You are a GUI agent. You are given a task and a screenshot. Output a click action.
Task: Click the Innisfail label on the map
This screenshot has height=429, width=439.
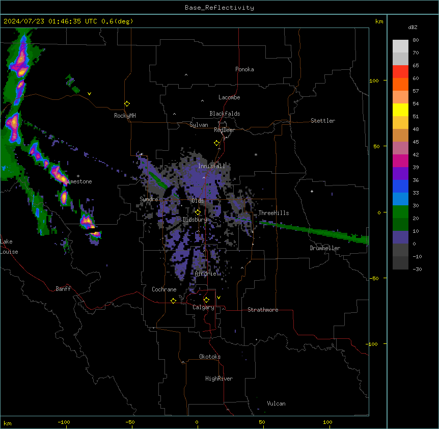(211, 166)
